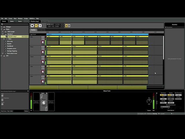The width and height of the screenshot is (185, 139).
Task: Select the Timeline tab
Action: click(33, 30)
